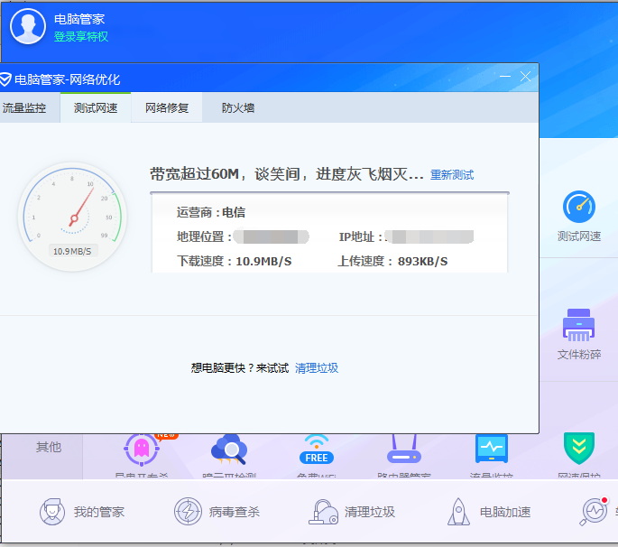
Task: Close the 网络优化 dialog window
Action: (x=525, y=77)
